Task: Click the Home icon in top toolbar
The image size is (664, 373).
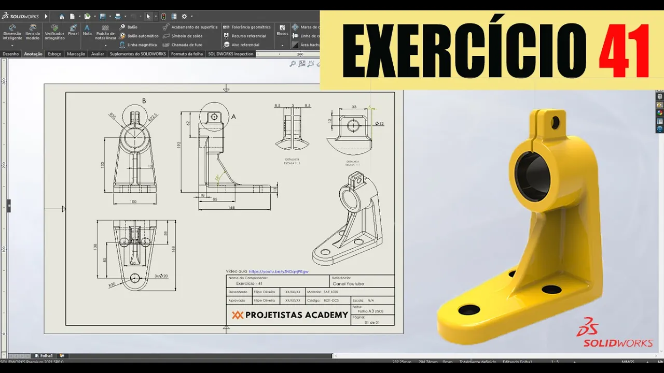Action: [x=62, y=17]
